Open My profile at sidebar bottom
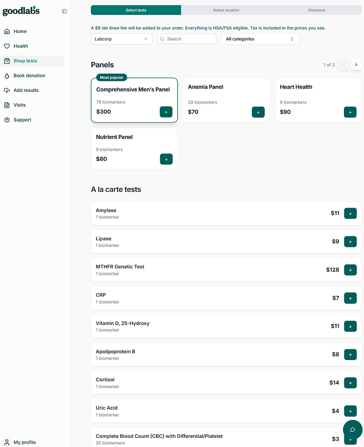The width and height of the screenshot is (364, 447). 24,442
